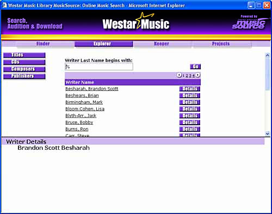Click the writer list scrollbar thumb
The height and width of the screenshot is (214, 272).
[x=268, y=74]
